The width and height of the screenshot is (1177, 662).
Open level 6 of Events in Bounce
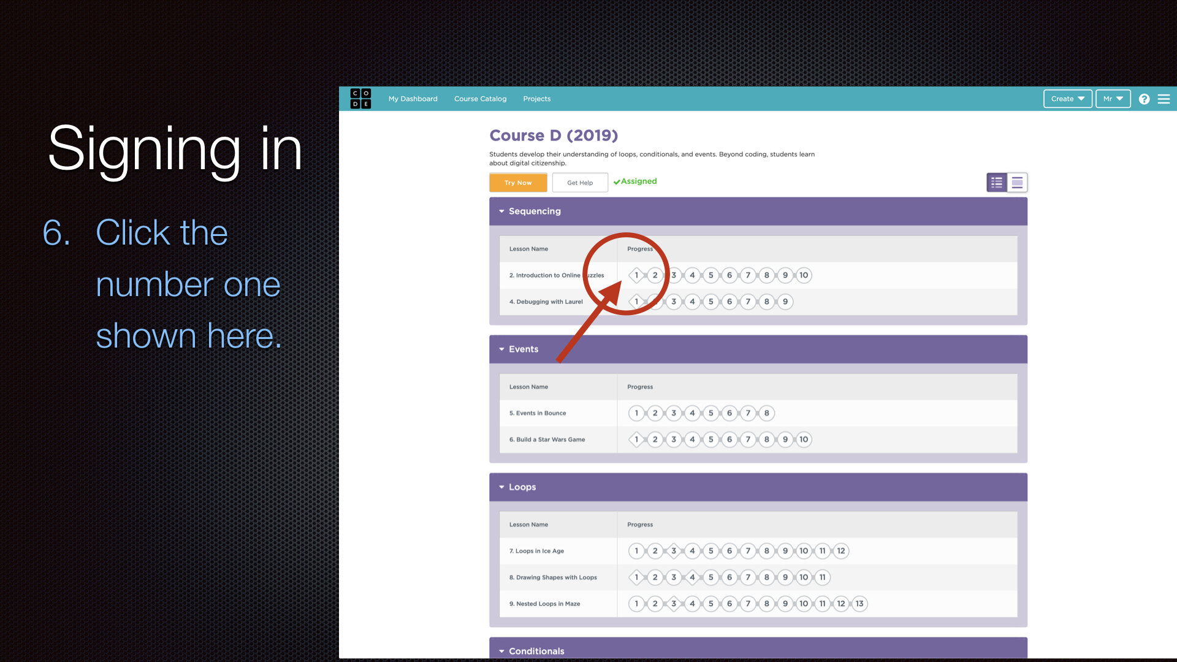click(729, 413)
